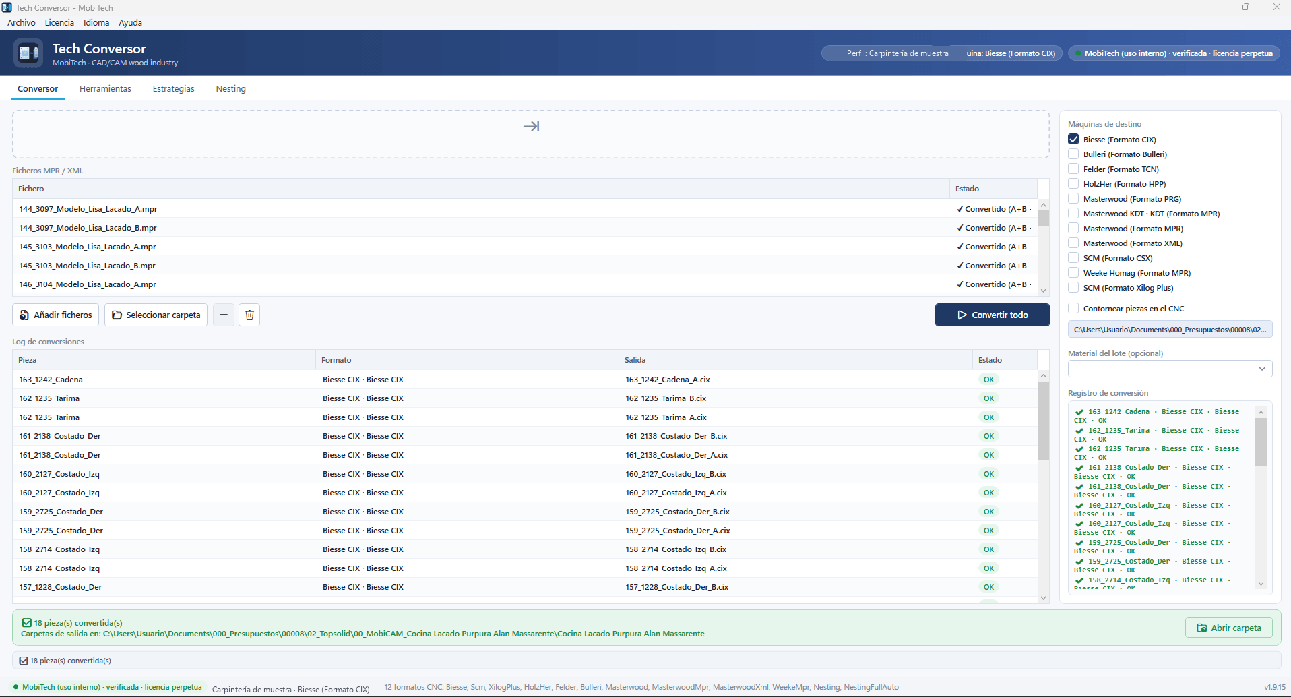Click the green dot license status in header
This screenshot has height=697, width=1291.
[x=1078, y=53]
